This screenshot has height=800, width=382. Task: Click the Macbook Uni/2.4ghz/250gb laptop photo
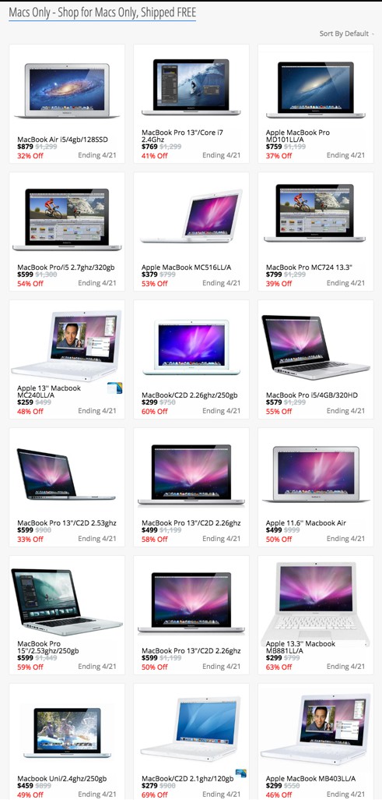pos(67,732)
